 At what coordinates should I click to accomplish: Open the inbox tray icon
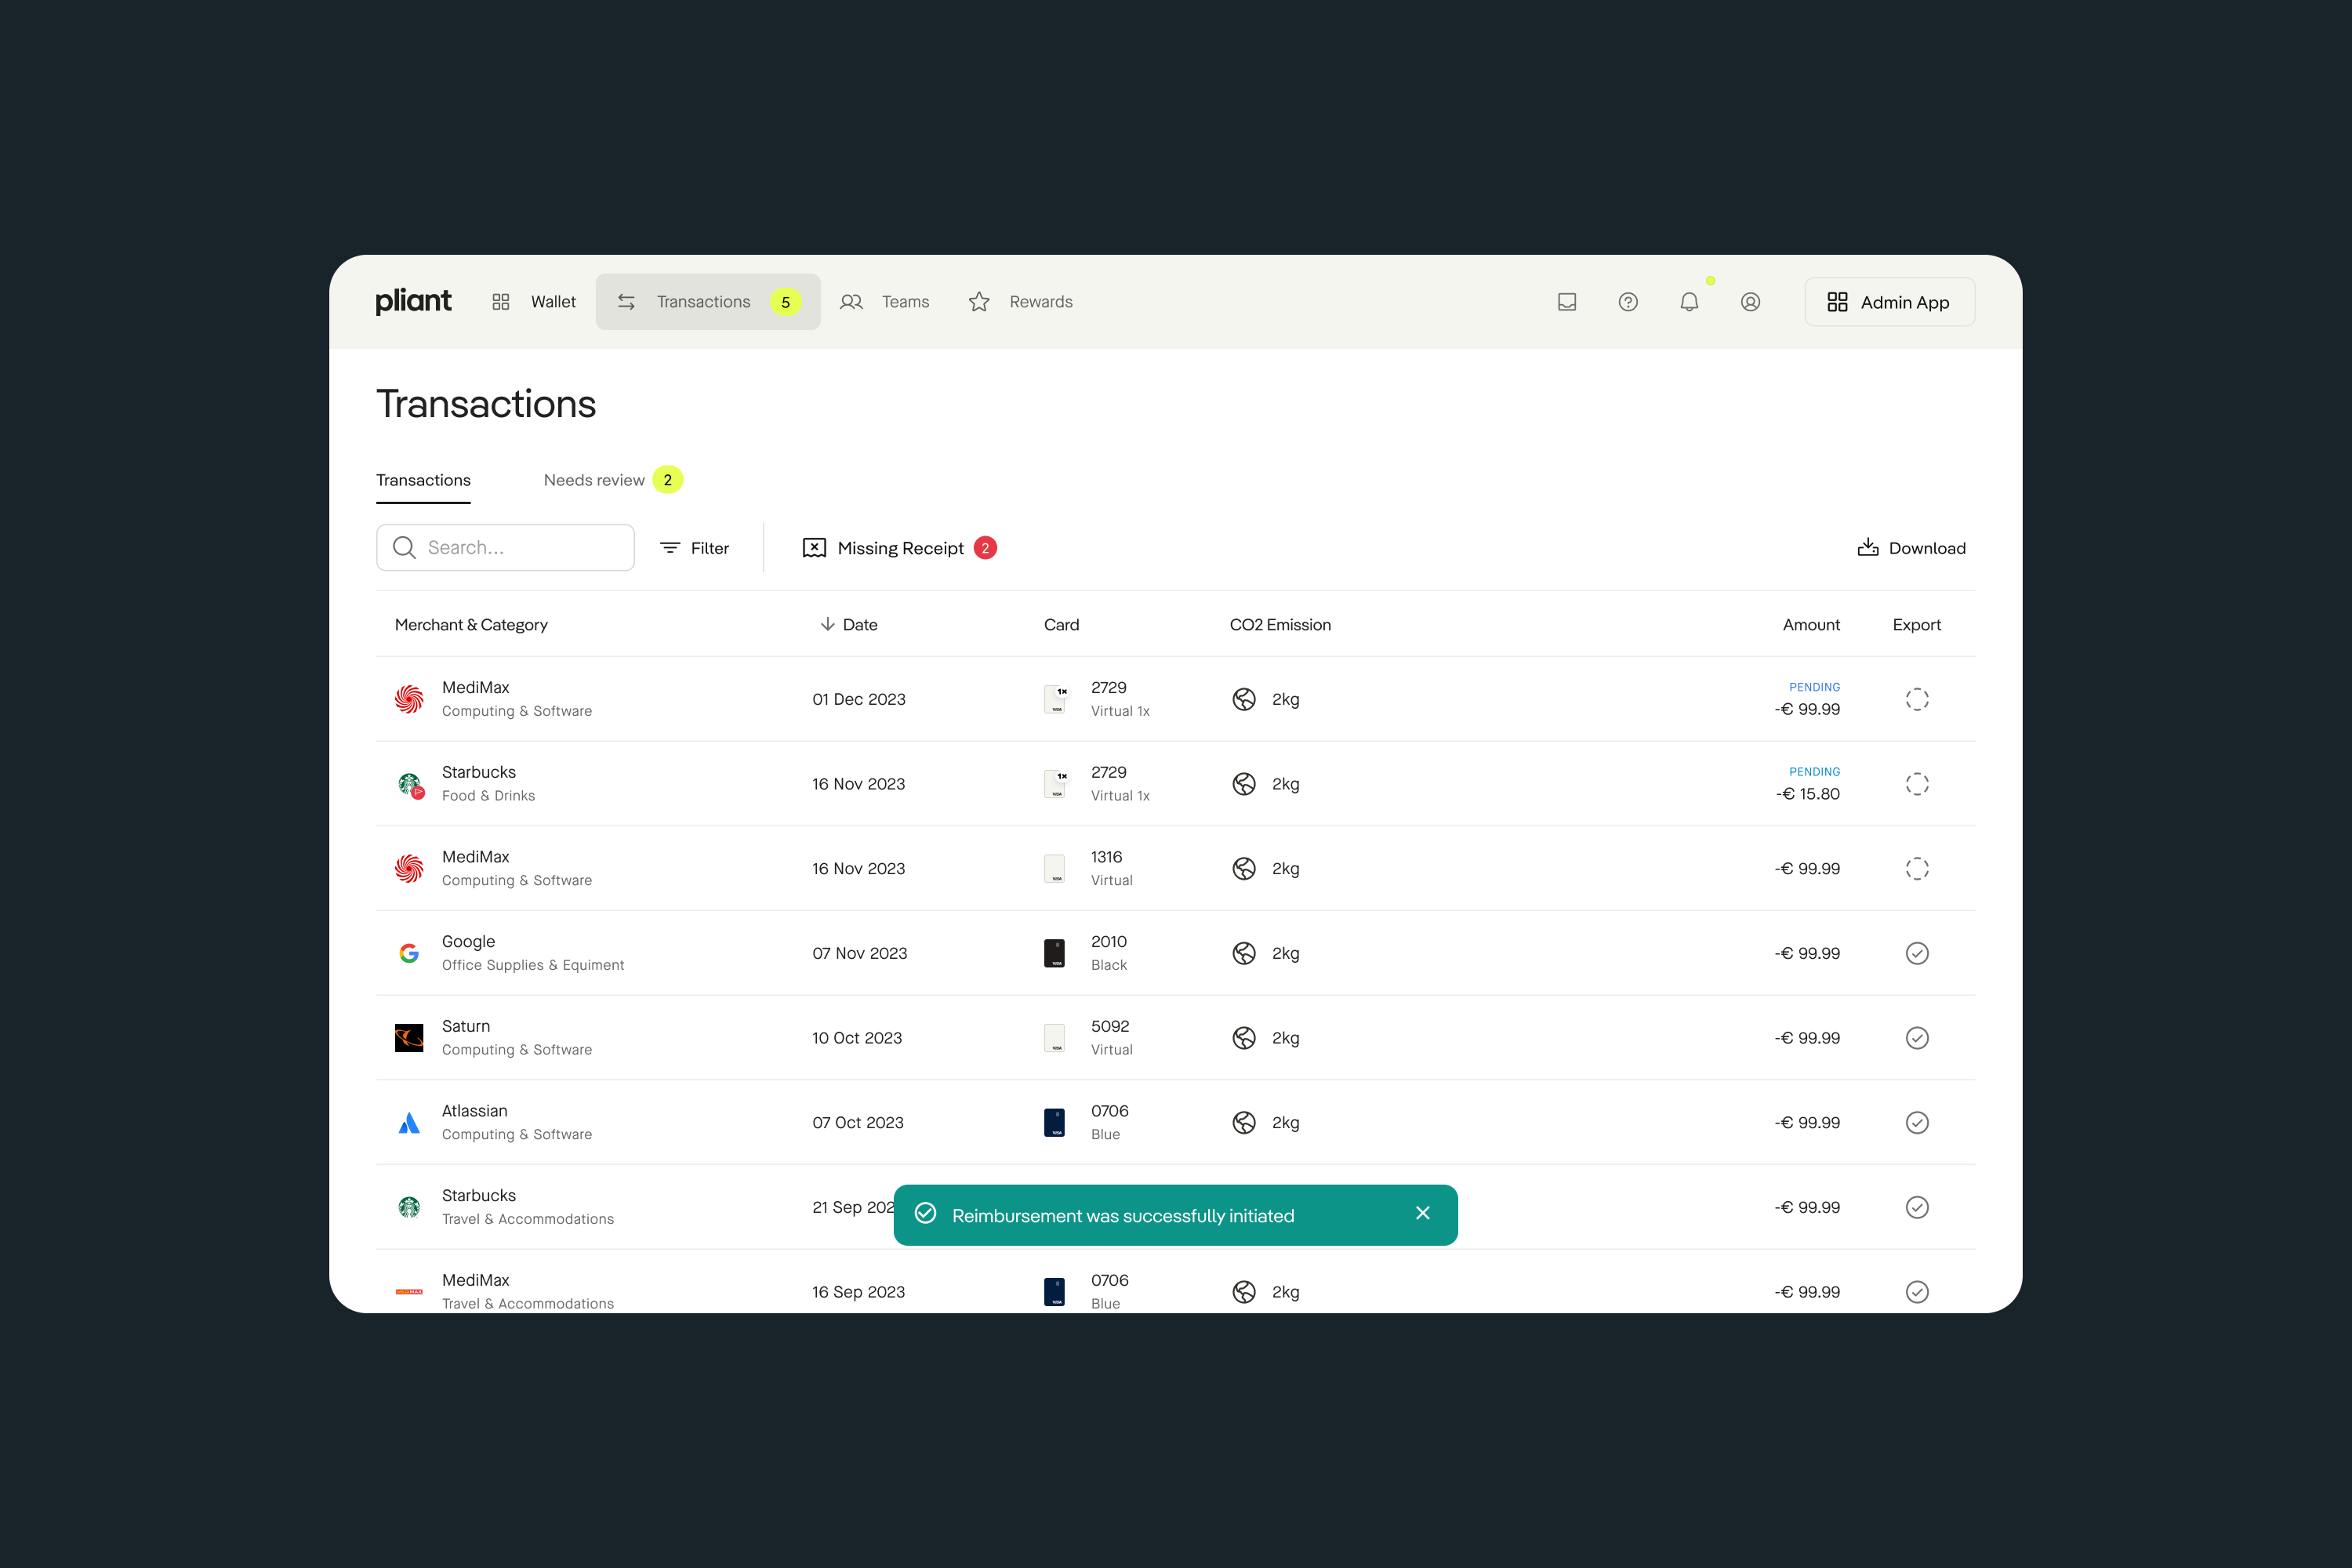tap(1567, 302)
